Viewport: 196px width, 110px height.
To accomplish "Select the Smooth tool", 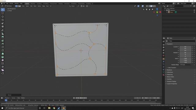I will (x=3, y=60).
